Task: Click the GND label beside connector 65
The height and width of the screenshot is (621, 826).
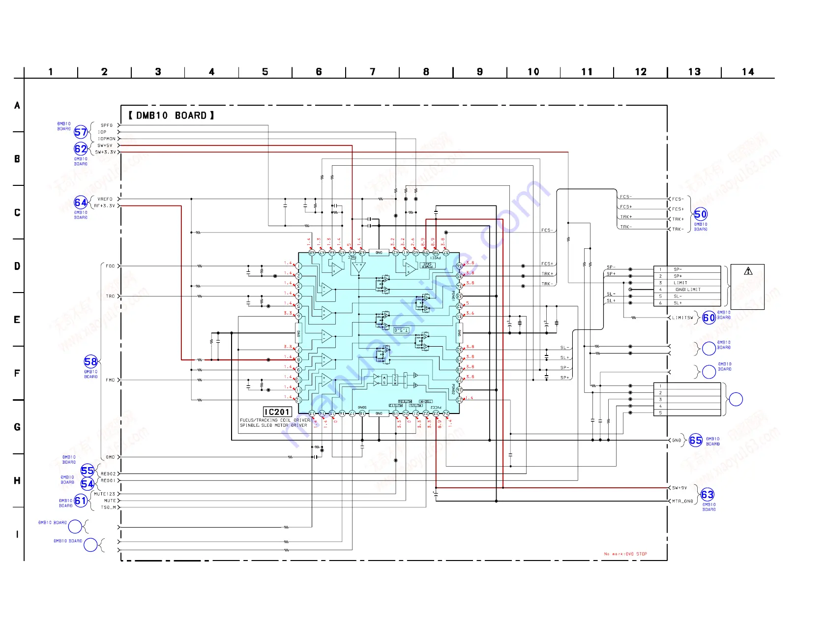Action: click(x=677, y=441)
